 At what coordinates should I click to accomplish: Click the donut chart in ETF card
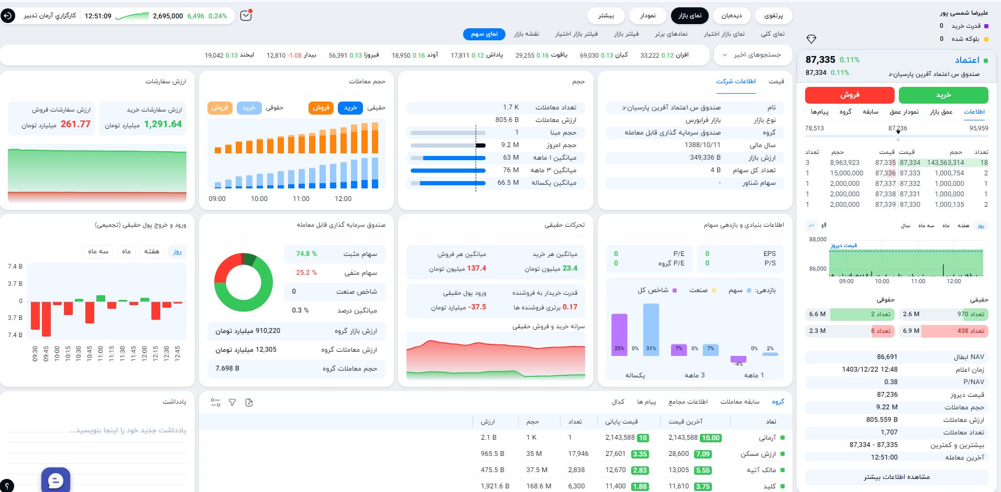point(244,282)
